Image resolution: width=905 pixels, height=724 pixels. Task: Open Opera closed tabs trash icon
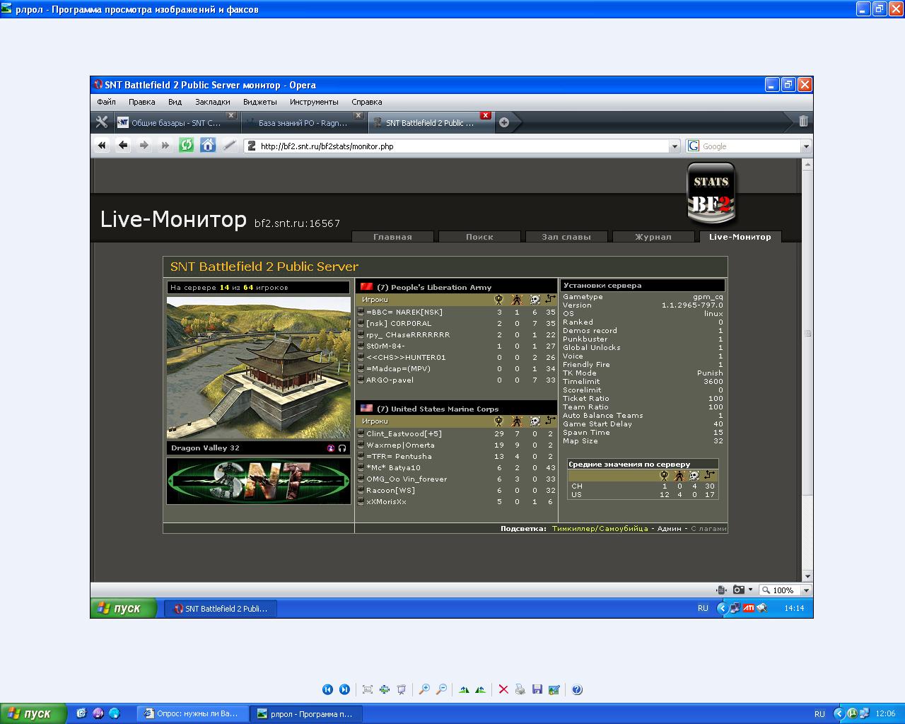(803, 122)
